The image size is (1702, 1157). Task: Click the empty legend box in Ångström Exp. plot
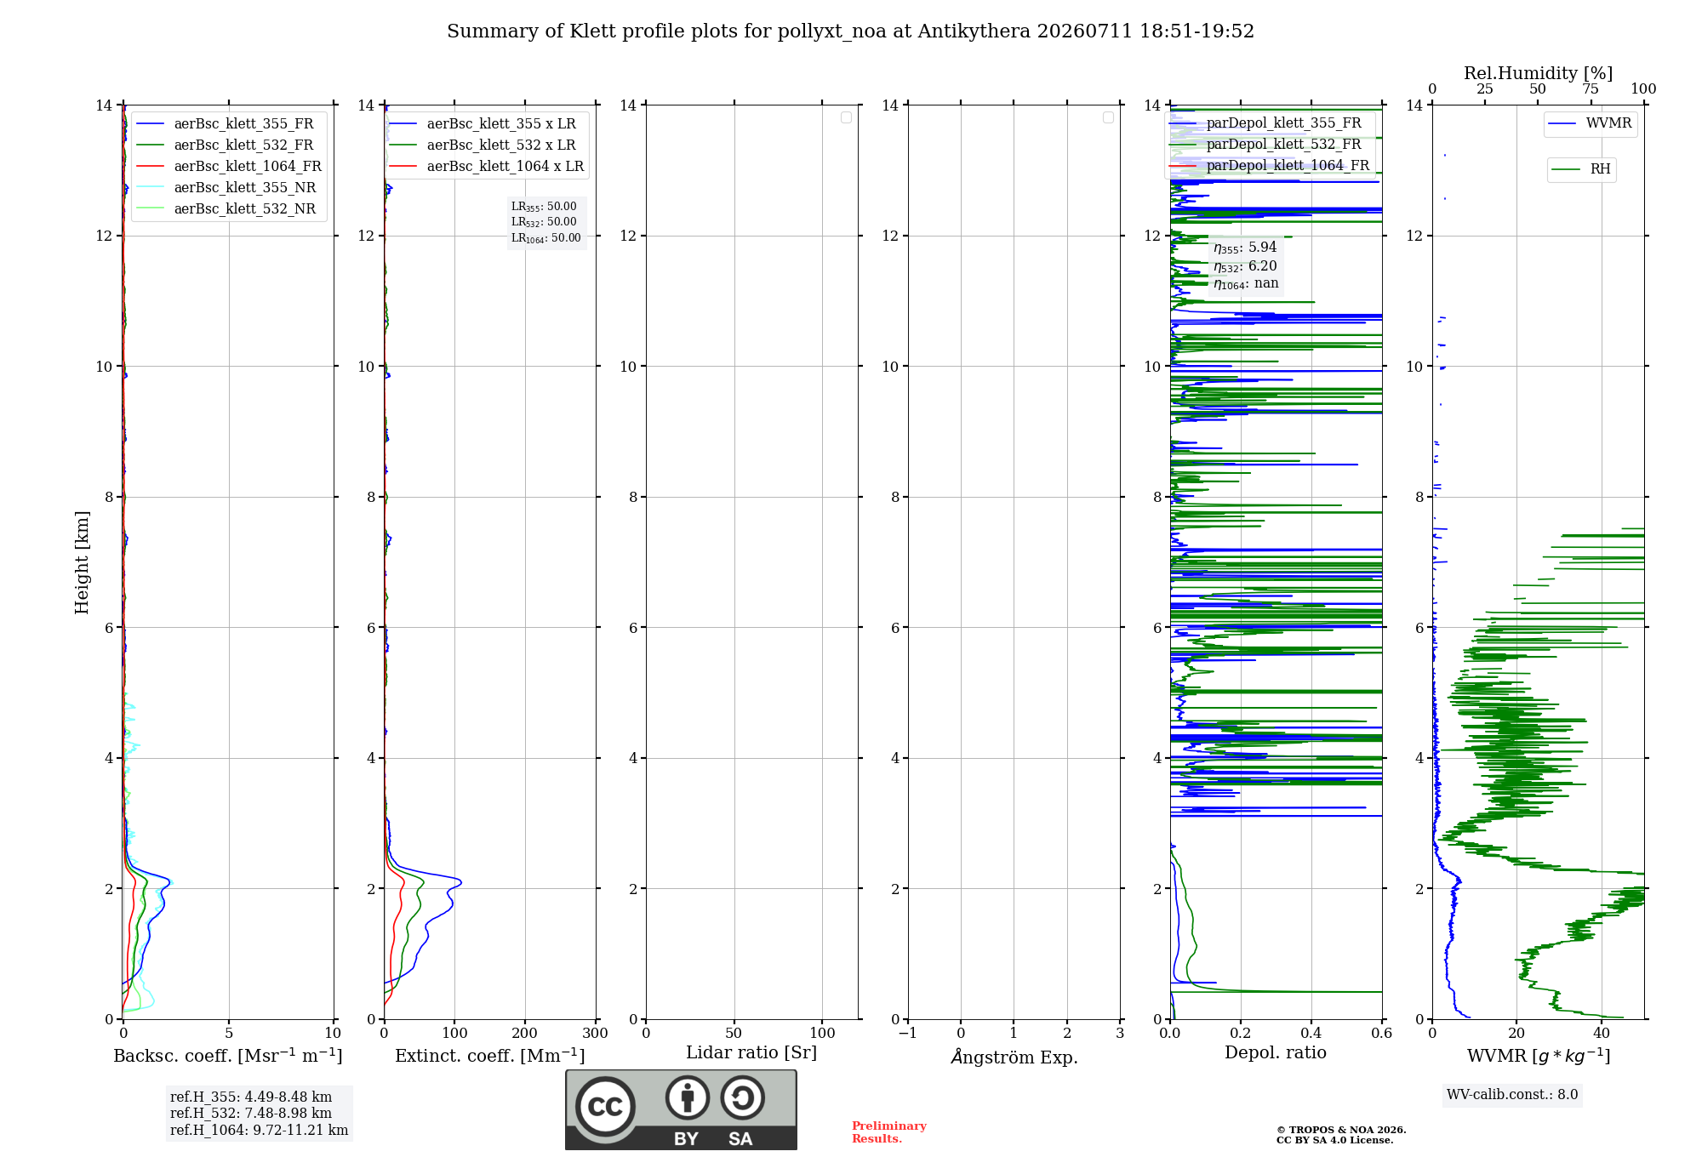coord(1108,117)
